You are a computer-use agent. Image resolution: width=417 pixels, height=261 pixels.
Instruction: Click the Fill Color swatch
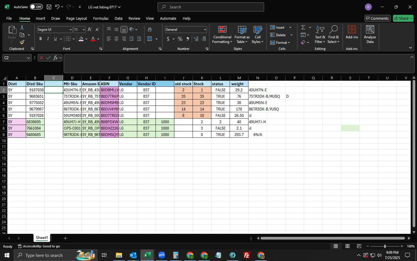click(x=81, y=39)
